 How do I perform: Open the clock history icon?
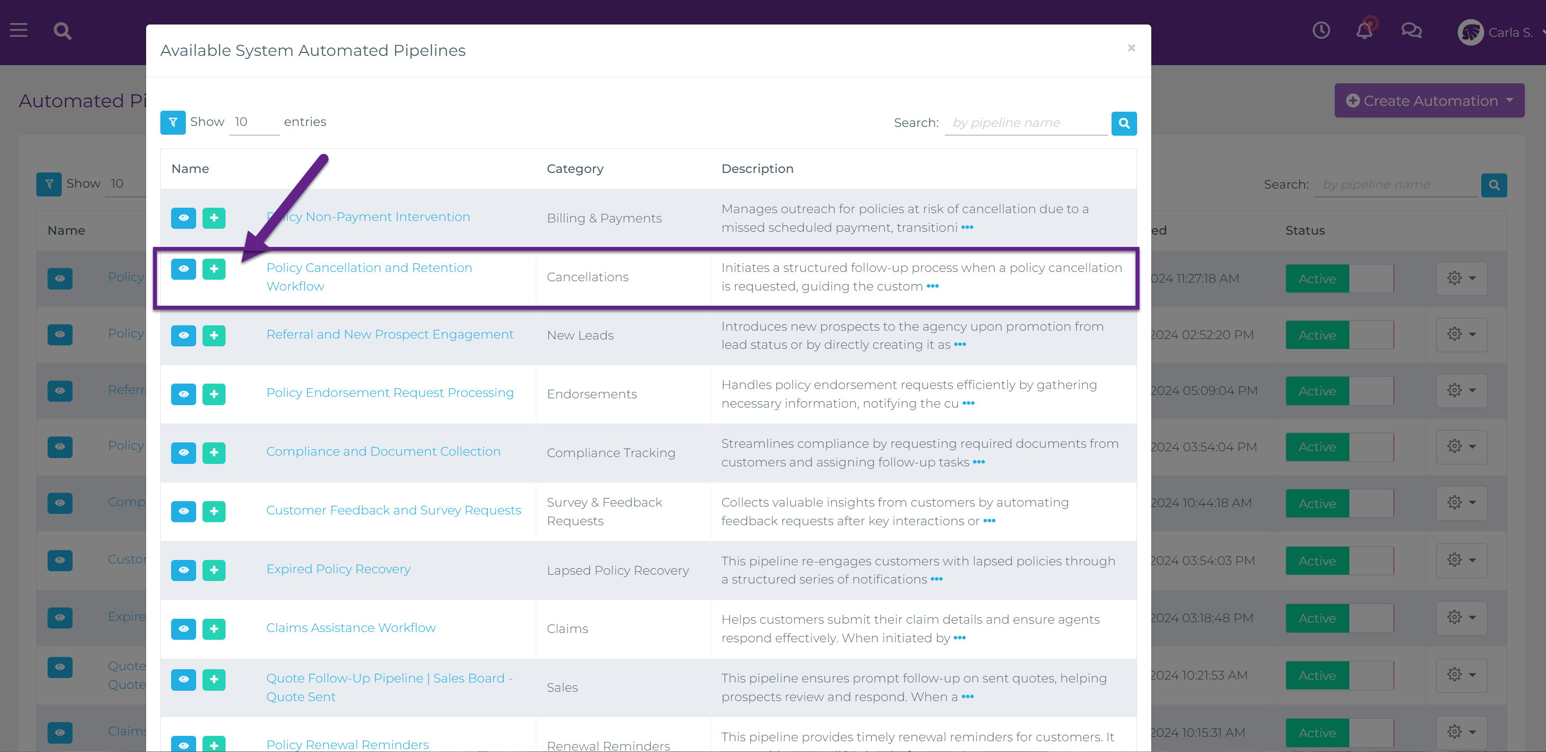click(x=1321, y=30)
